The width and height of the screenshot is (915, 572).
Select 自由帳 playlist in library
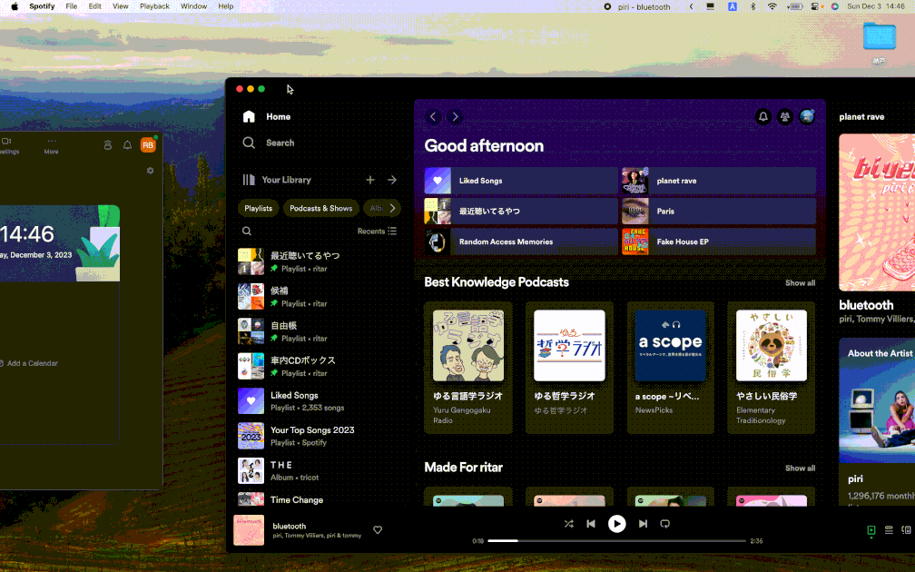coord(318,331)
